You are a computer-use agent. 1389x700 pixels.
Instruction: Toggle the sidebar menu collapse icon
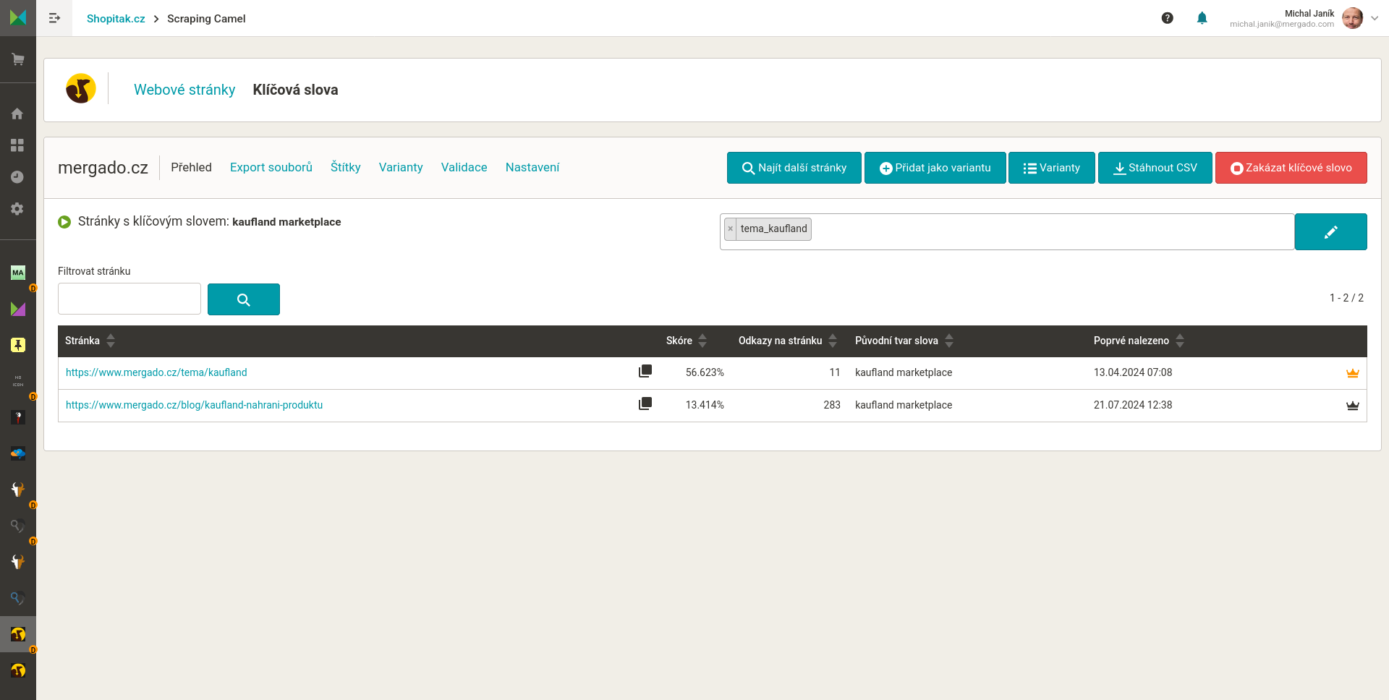point(54,18)
